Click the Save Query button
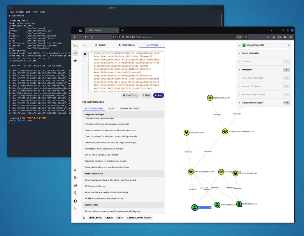This screenshot has width=304, height=236. tap(130, 95)
